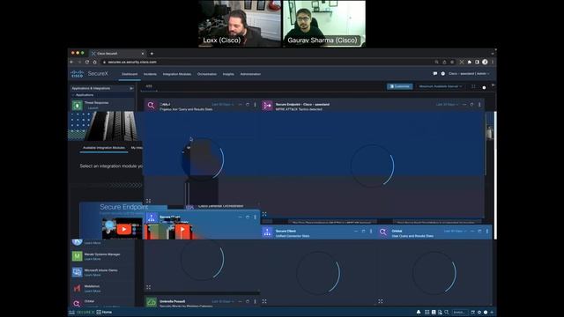Open the ribbon notifications bell
This screenshot has width=564, height=317.
pyautogui.click(x=419, y=313)
